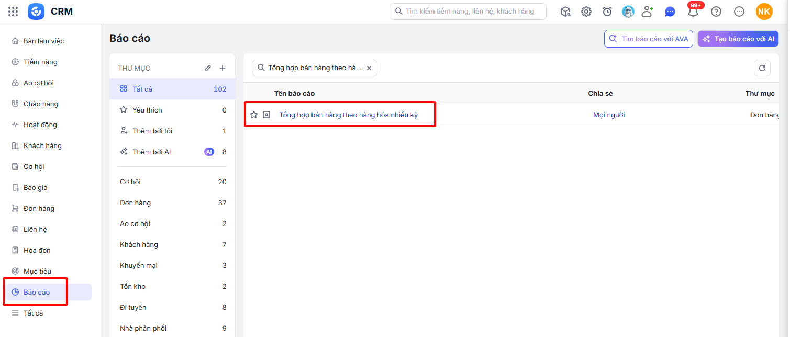
Task: Click the pencil edit icon beside THƯ MỤC
Action: coord(208,68)
